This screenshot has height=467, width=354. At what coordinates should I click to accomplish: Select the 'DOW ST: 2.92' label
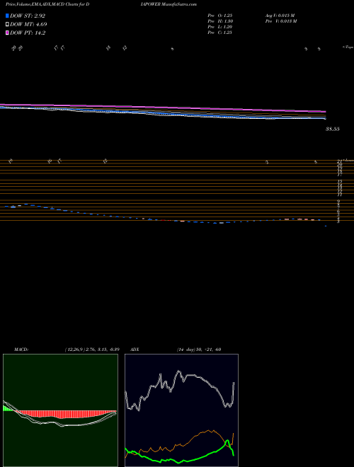(28, 16)
